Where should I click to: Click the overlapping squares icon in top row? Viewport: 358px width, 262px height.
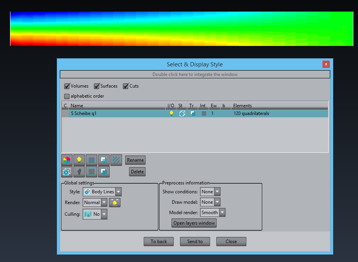point(104,160)
